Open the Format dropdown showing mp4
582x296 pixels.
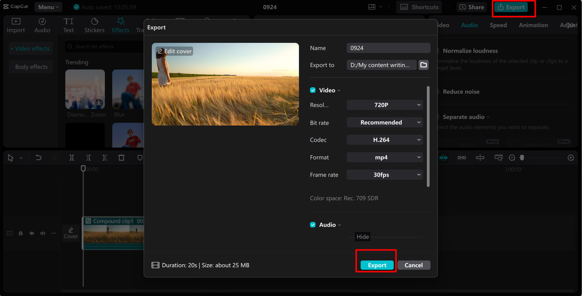click(x=385, y=158)
